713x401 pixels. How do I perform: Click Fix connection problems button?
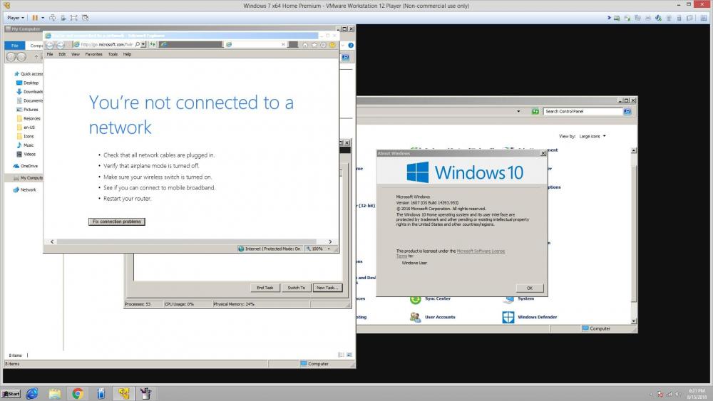pos(117,222)
